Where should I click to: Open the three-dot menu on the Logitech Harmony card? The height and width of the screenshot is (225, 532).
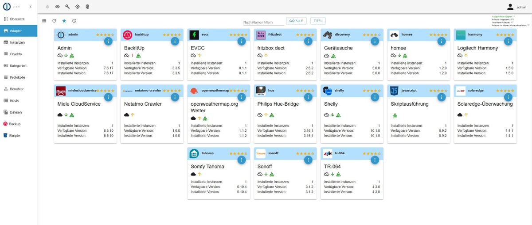pyautogui.click(x=508, y=41)
